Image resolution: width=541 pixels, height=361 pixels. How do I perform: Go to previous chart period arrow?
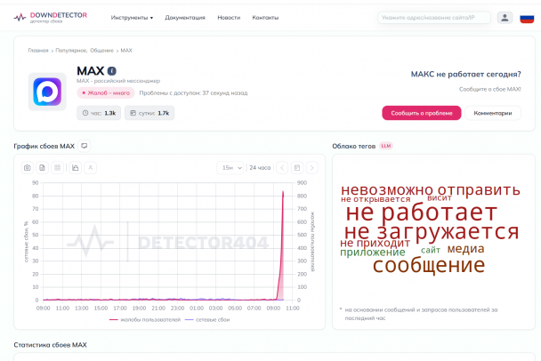282,167
